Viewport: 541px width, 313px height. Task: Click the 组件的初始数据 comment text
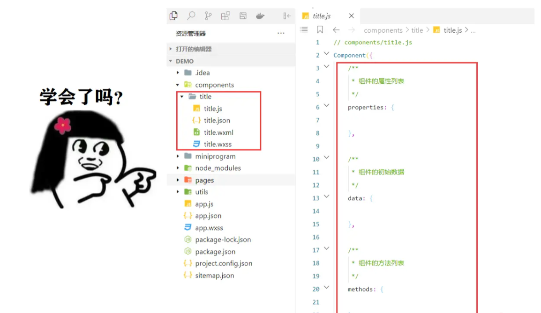[381, 172]
